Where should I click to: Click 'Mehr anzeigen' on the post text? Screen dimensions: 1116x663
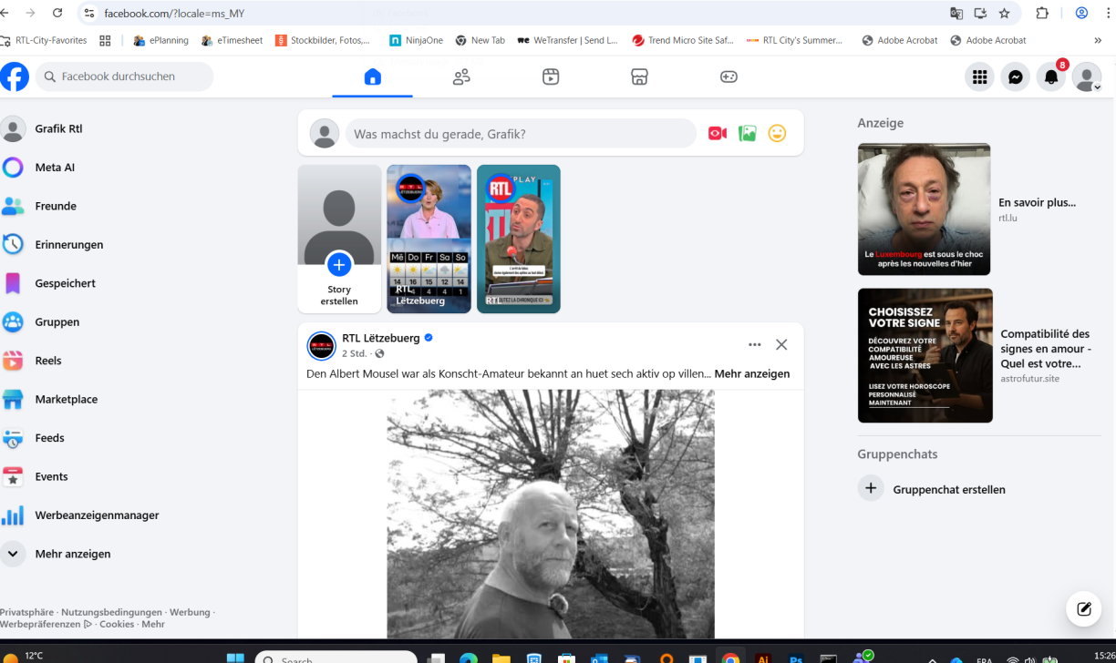751,373
